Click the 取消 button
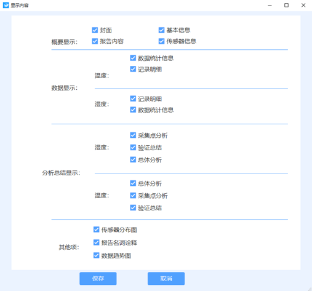312x291 pixels. tap(166, 279)
